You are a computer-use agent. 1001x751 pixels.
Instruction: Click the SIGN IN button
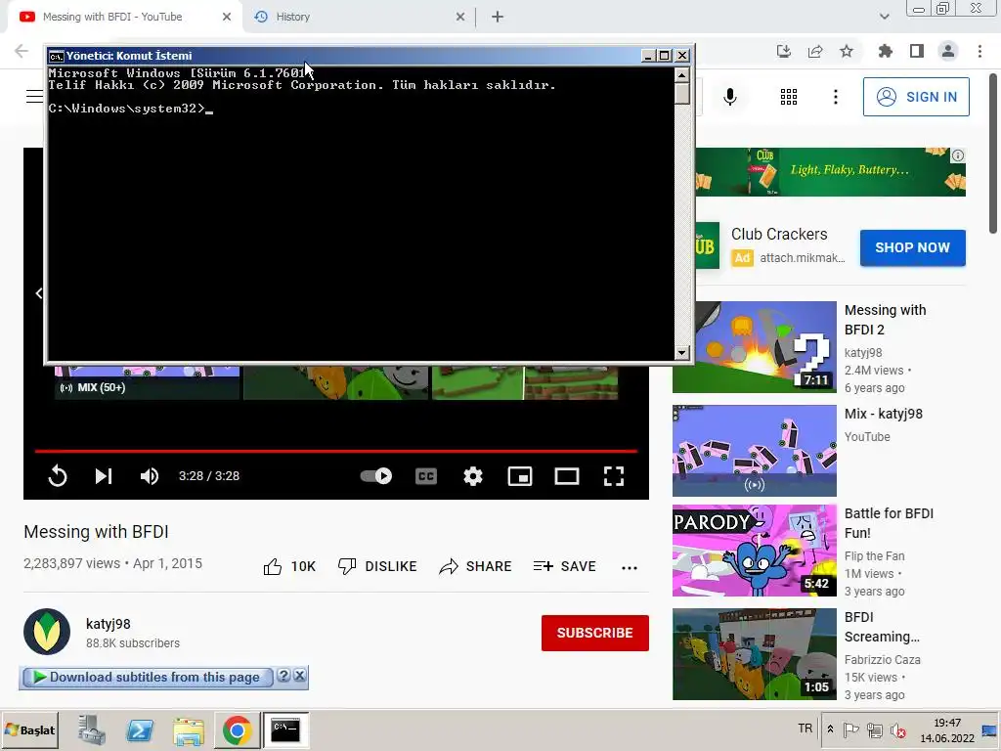[x=916, y=97]
